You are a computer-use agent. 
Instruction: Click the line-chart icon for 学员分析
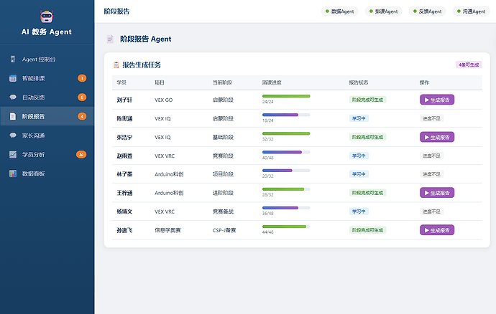[13, 154]
